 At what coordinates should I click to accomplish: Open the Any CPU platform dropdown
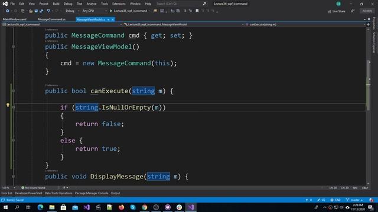pos(94,11)
